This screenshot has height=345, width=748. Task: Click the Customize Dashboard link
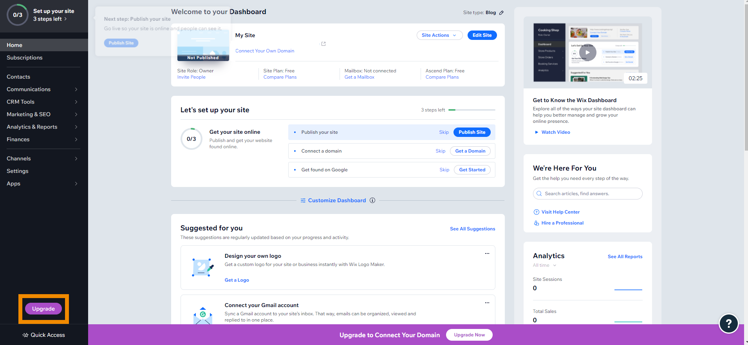tap(337, 200)
